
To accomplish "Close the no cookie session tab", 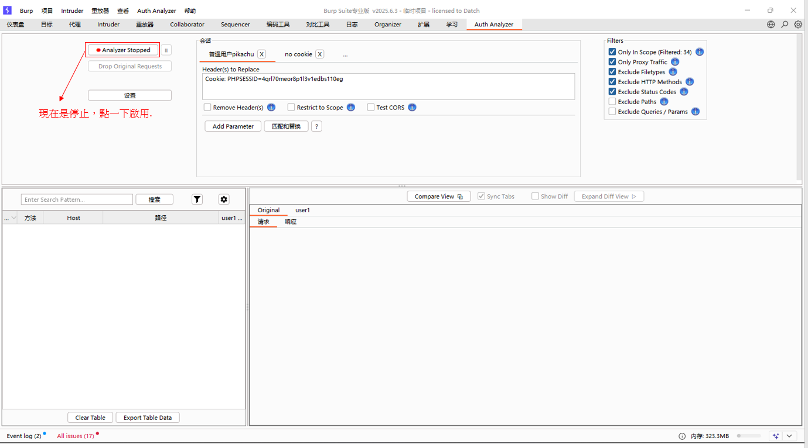I will (320, 54).
